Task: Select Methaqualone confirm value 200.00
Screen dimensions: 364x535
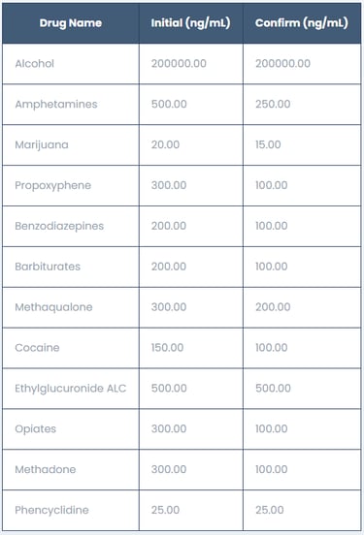Action: pyautogui.click(x=273, y=307)
